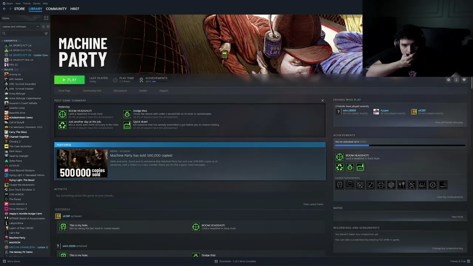Open the Friends menu
Viewport: 473px width, 266px height.
pos(27,3)
